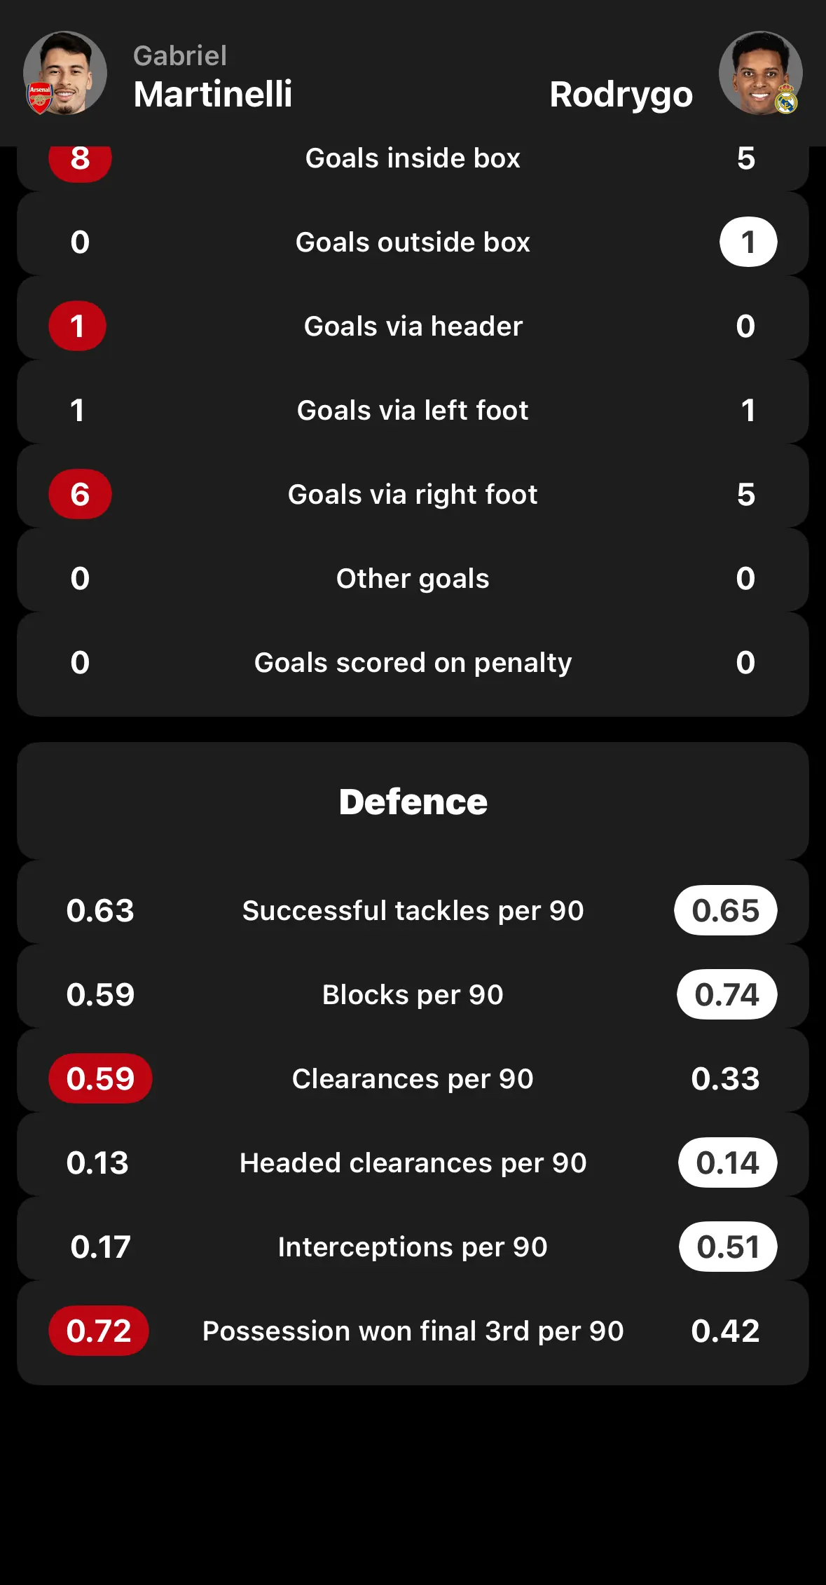826x1585 pixels.
Task: Tap the Defence section header
Action: pyautogui.click(x=413, y=802)
